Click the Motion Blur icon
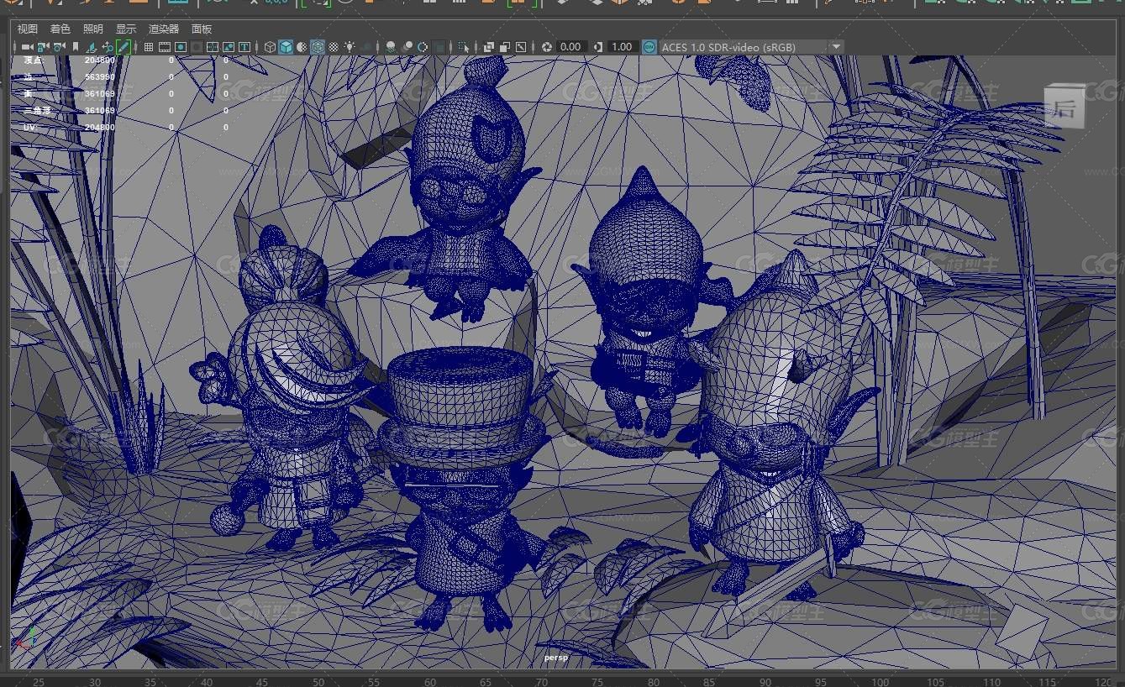 point(407,47)
